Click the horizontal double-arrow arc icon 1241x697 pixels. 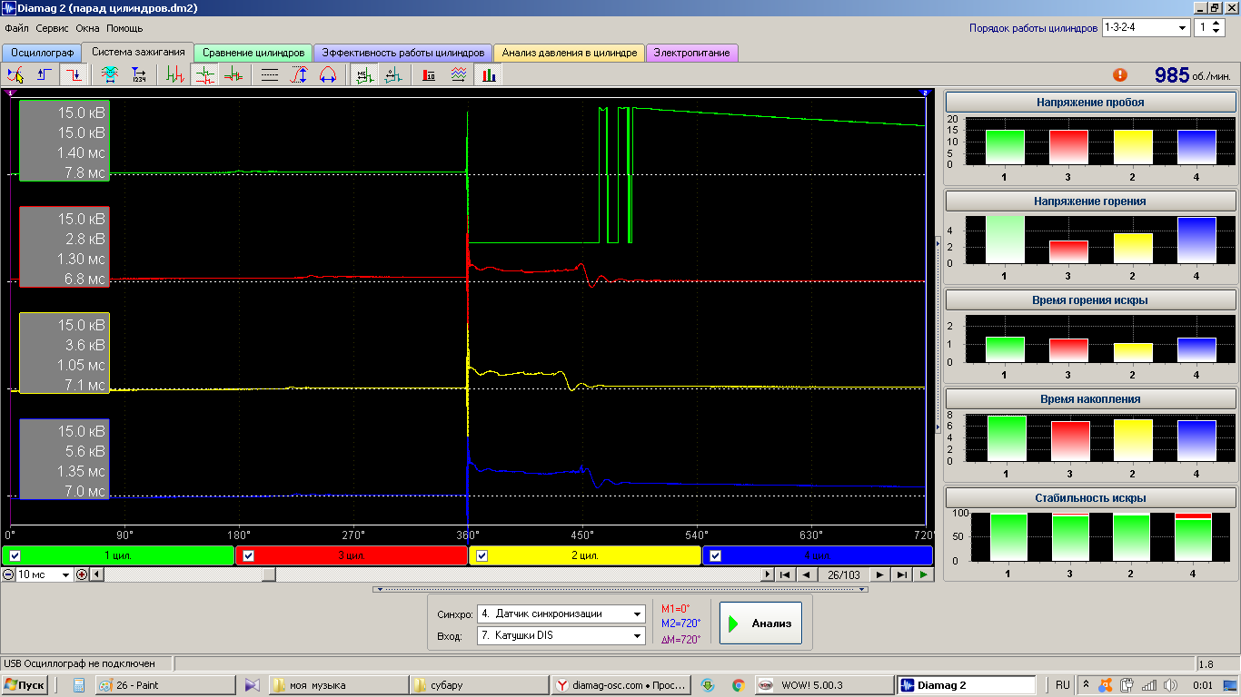point(328,74)
